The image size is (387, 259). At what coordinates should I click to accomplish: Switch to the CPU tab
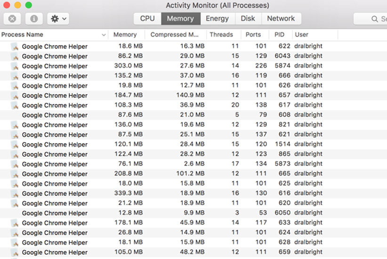coord(147,19)
